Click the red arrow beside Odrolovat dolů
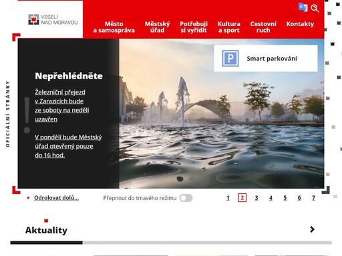 click(x=28, y=198)
